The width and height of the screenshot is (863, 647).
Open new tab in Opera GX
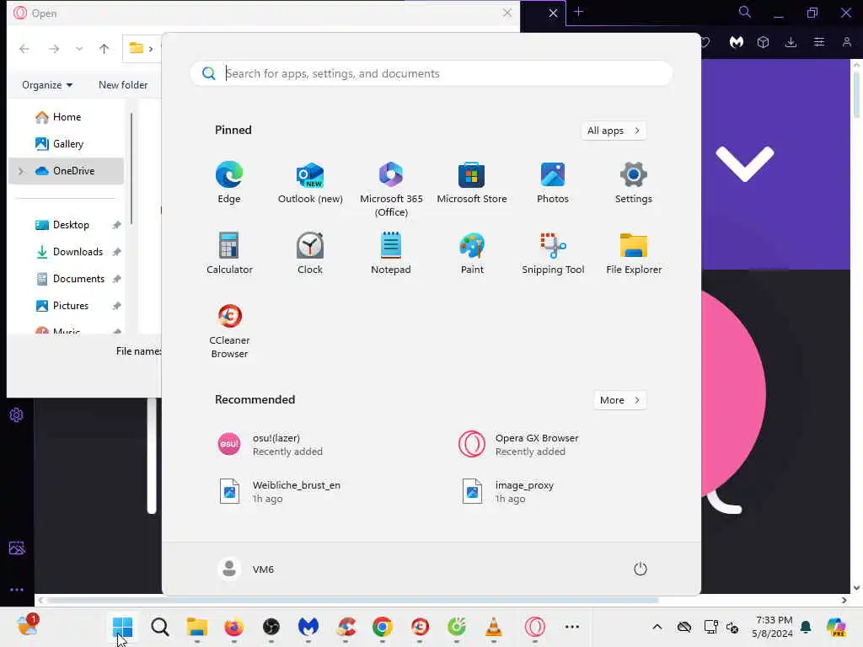click(x=578, y=12)
